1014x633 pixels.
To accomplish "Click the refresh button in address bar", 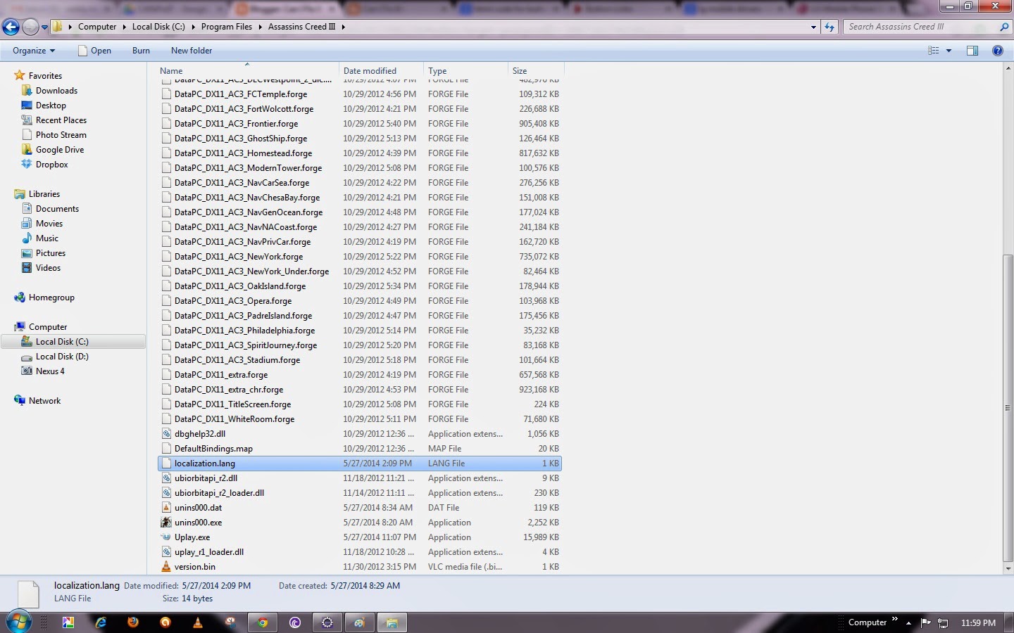I will point(830,27).
